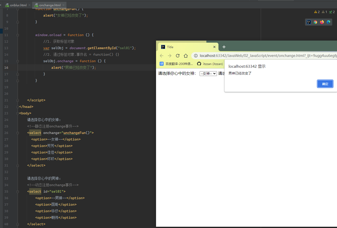Select the onchange.html editor tab

(50, 5)
